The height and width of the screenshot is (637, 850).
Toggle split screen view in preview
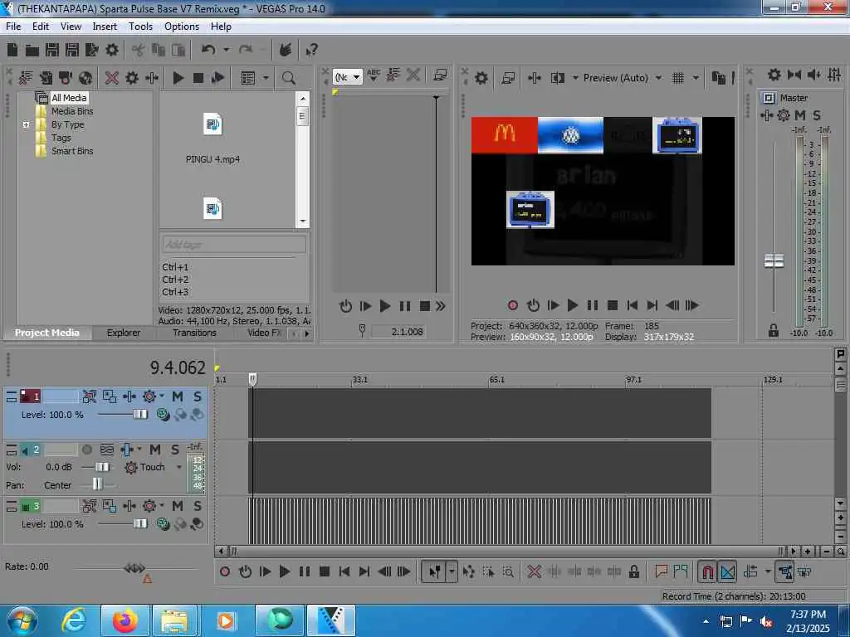[557, 78]
